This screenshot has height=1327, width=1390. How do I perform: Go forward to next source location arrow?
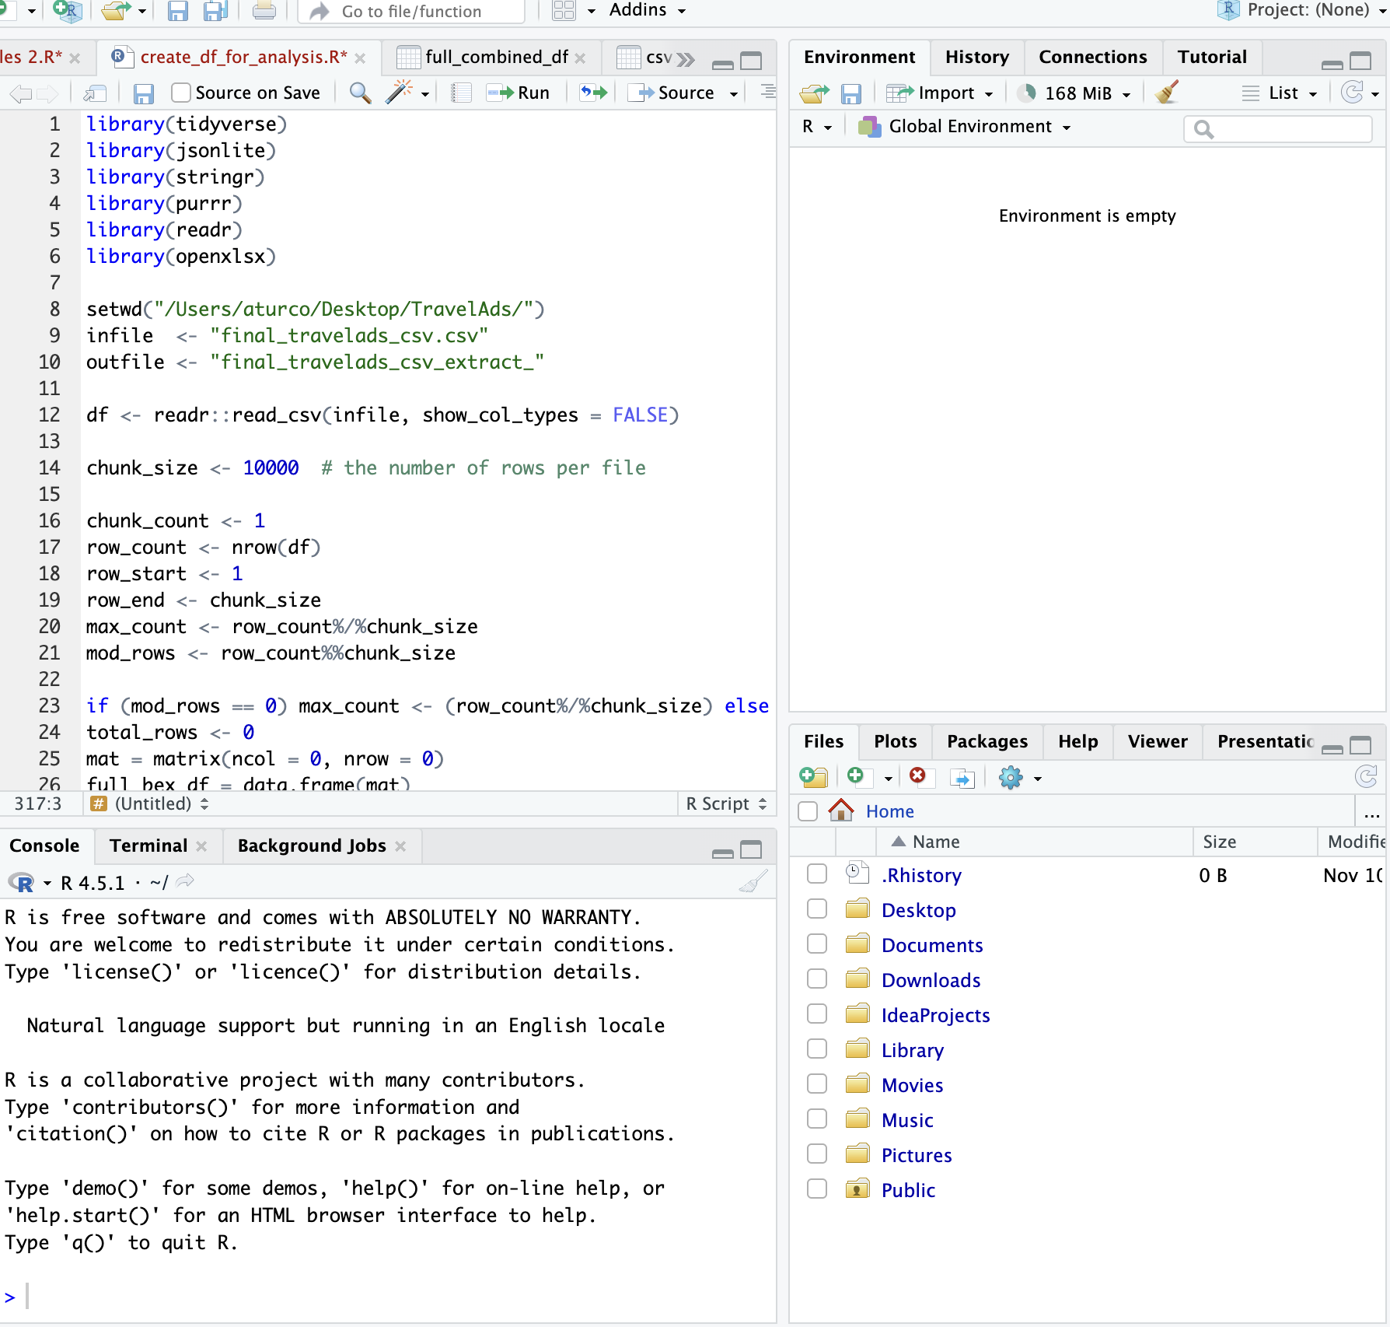(x=47, y=93)
